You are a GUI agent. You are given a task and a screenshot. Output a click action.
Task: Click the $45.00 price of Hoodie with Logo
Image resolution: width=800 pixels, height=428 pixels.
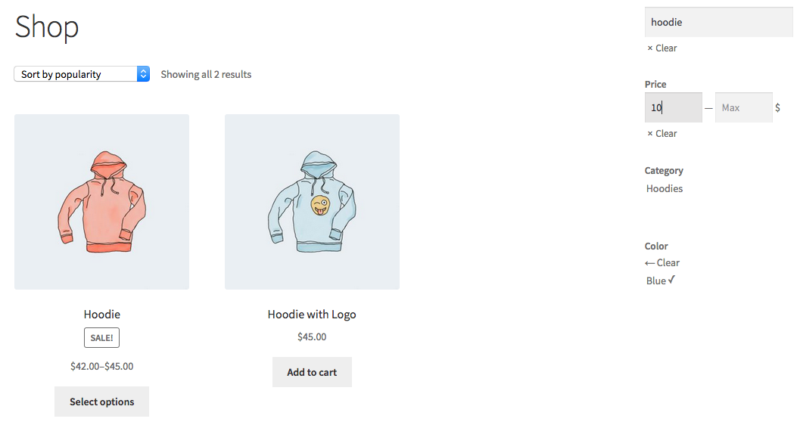312,337
